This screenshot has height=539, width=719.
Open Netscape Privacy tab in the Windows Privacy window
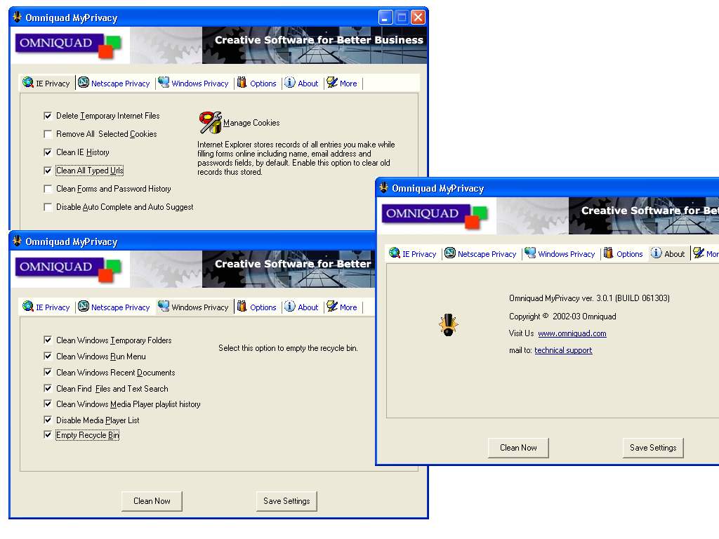[x=114, y=307]
